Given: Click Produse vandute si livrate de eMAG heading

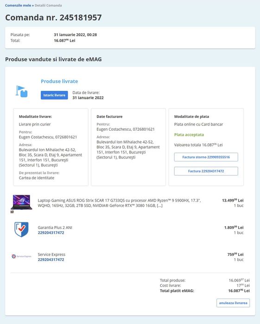Looking at the screenshot, I should pos(53,59).
